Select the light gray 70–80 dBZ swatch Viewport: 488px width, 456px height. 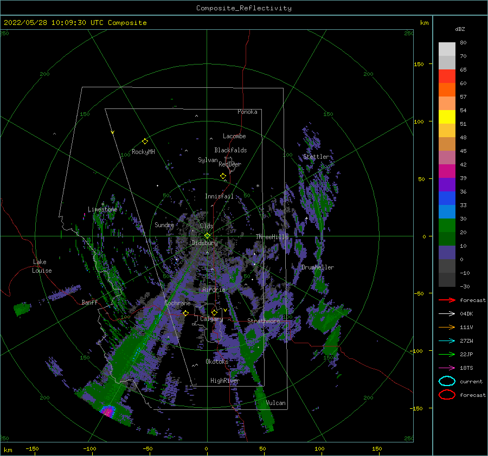[x=447, y=49]
